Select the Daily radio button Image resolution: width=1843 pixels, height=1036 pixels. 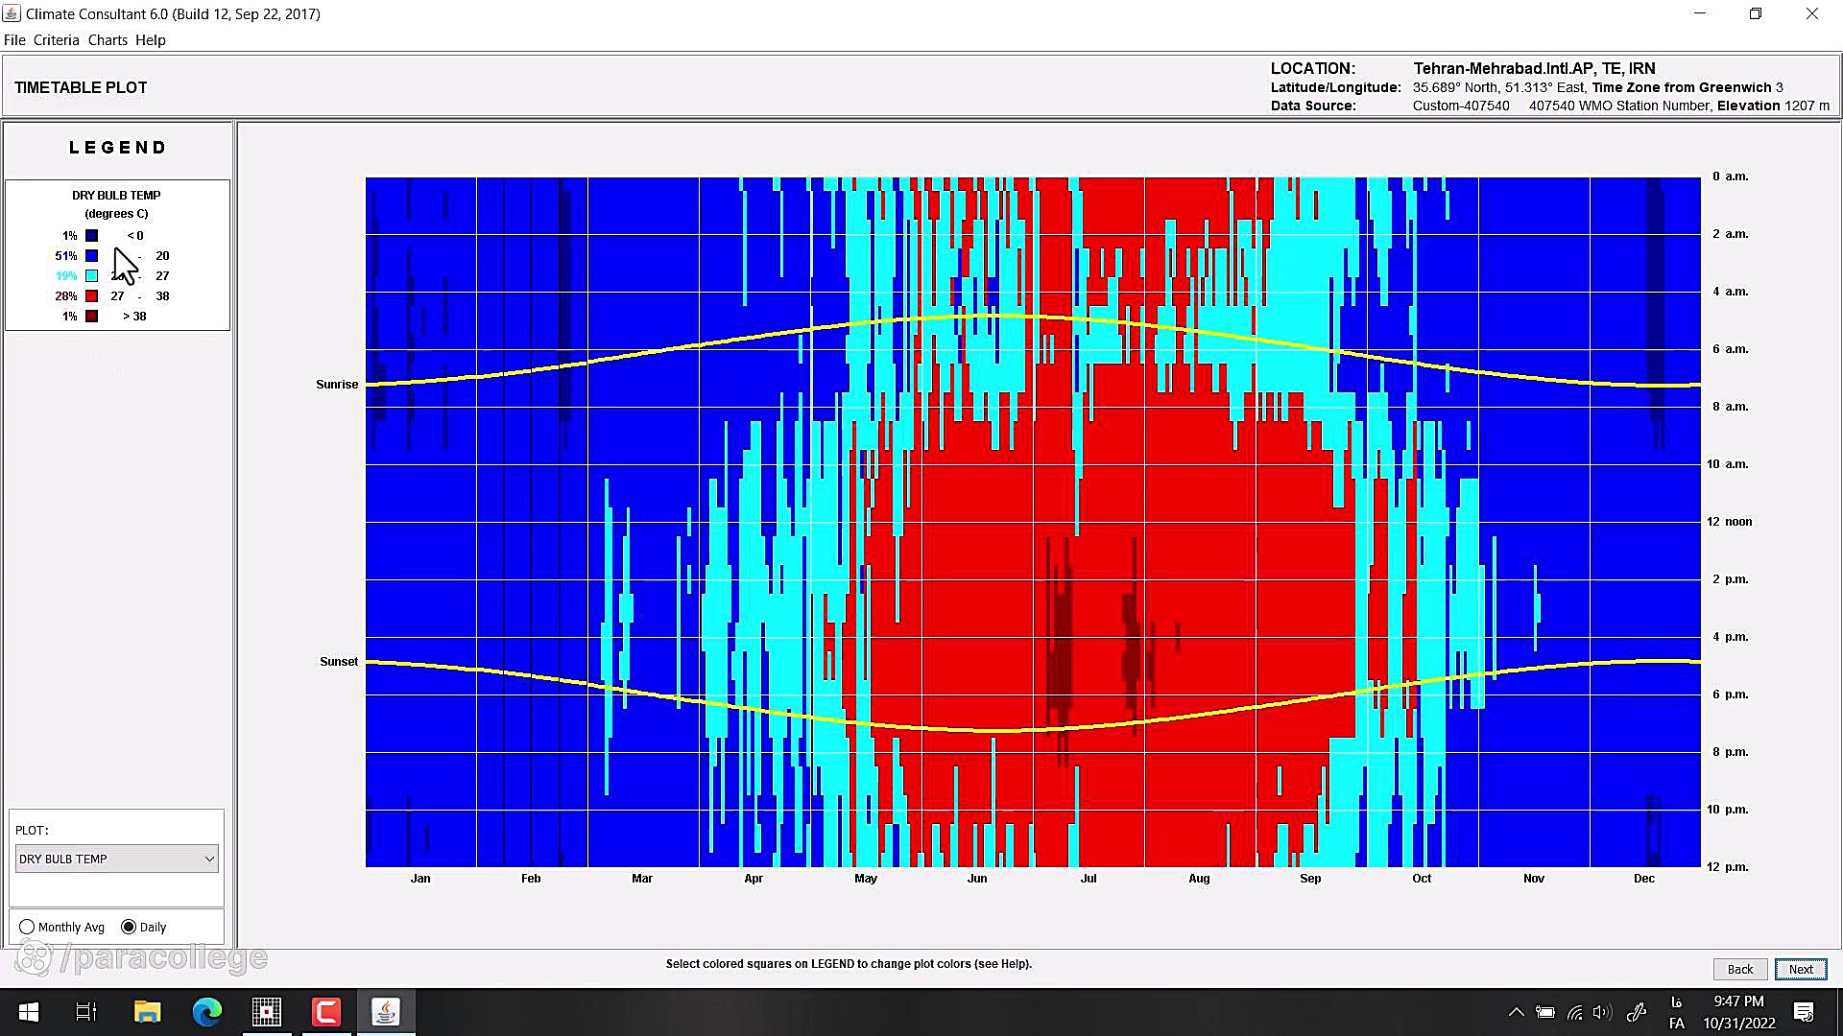[129, 927]
